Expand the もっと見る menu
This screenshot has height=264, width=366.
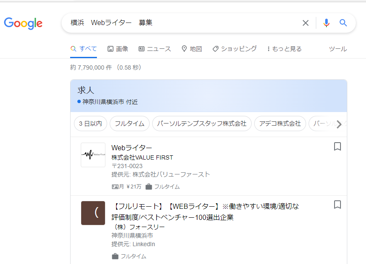284,49
